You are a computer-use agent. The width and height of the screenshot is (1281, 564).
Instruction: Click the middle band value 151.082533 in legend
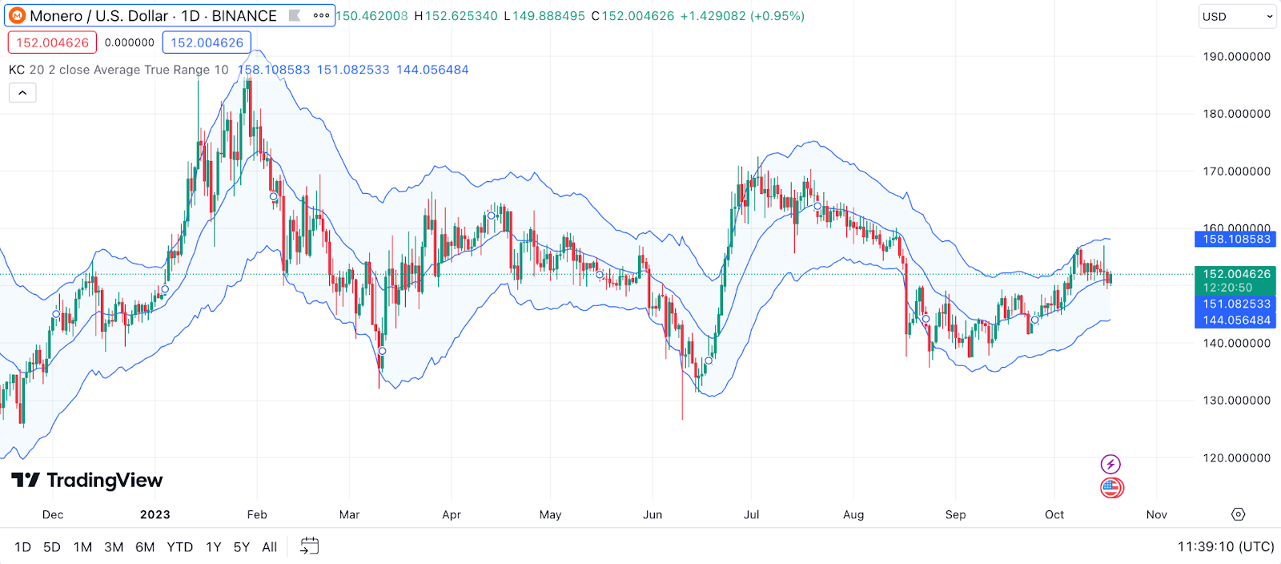(x=353, y=70)
